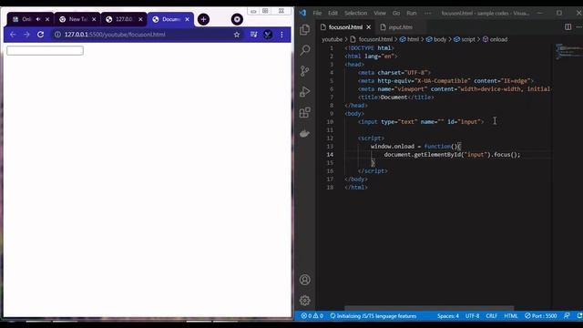Image resolution: width=583 pixels, height=328 pixels.
Task: Click the Document title text on line 7
Action: 394,97
